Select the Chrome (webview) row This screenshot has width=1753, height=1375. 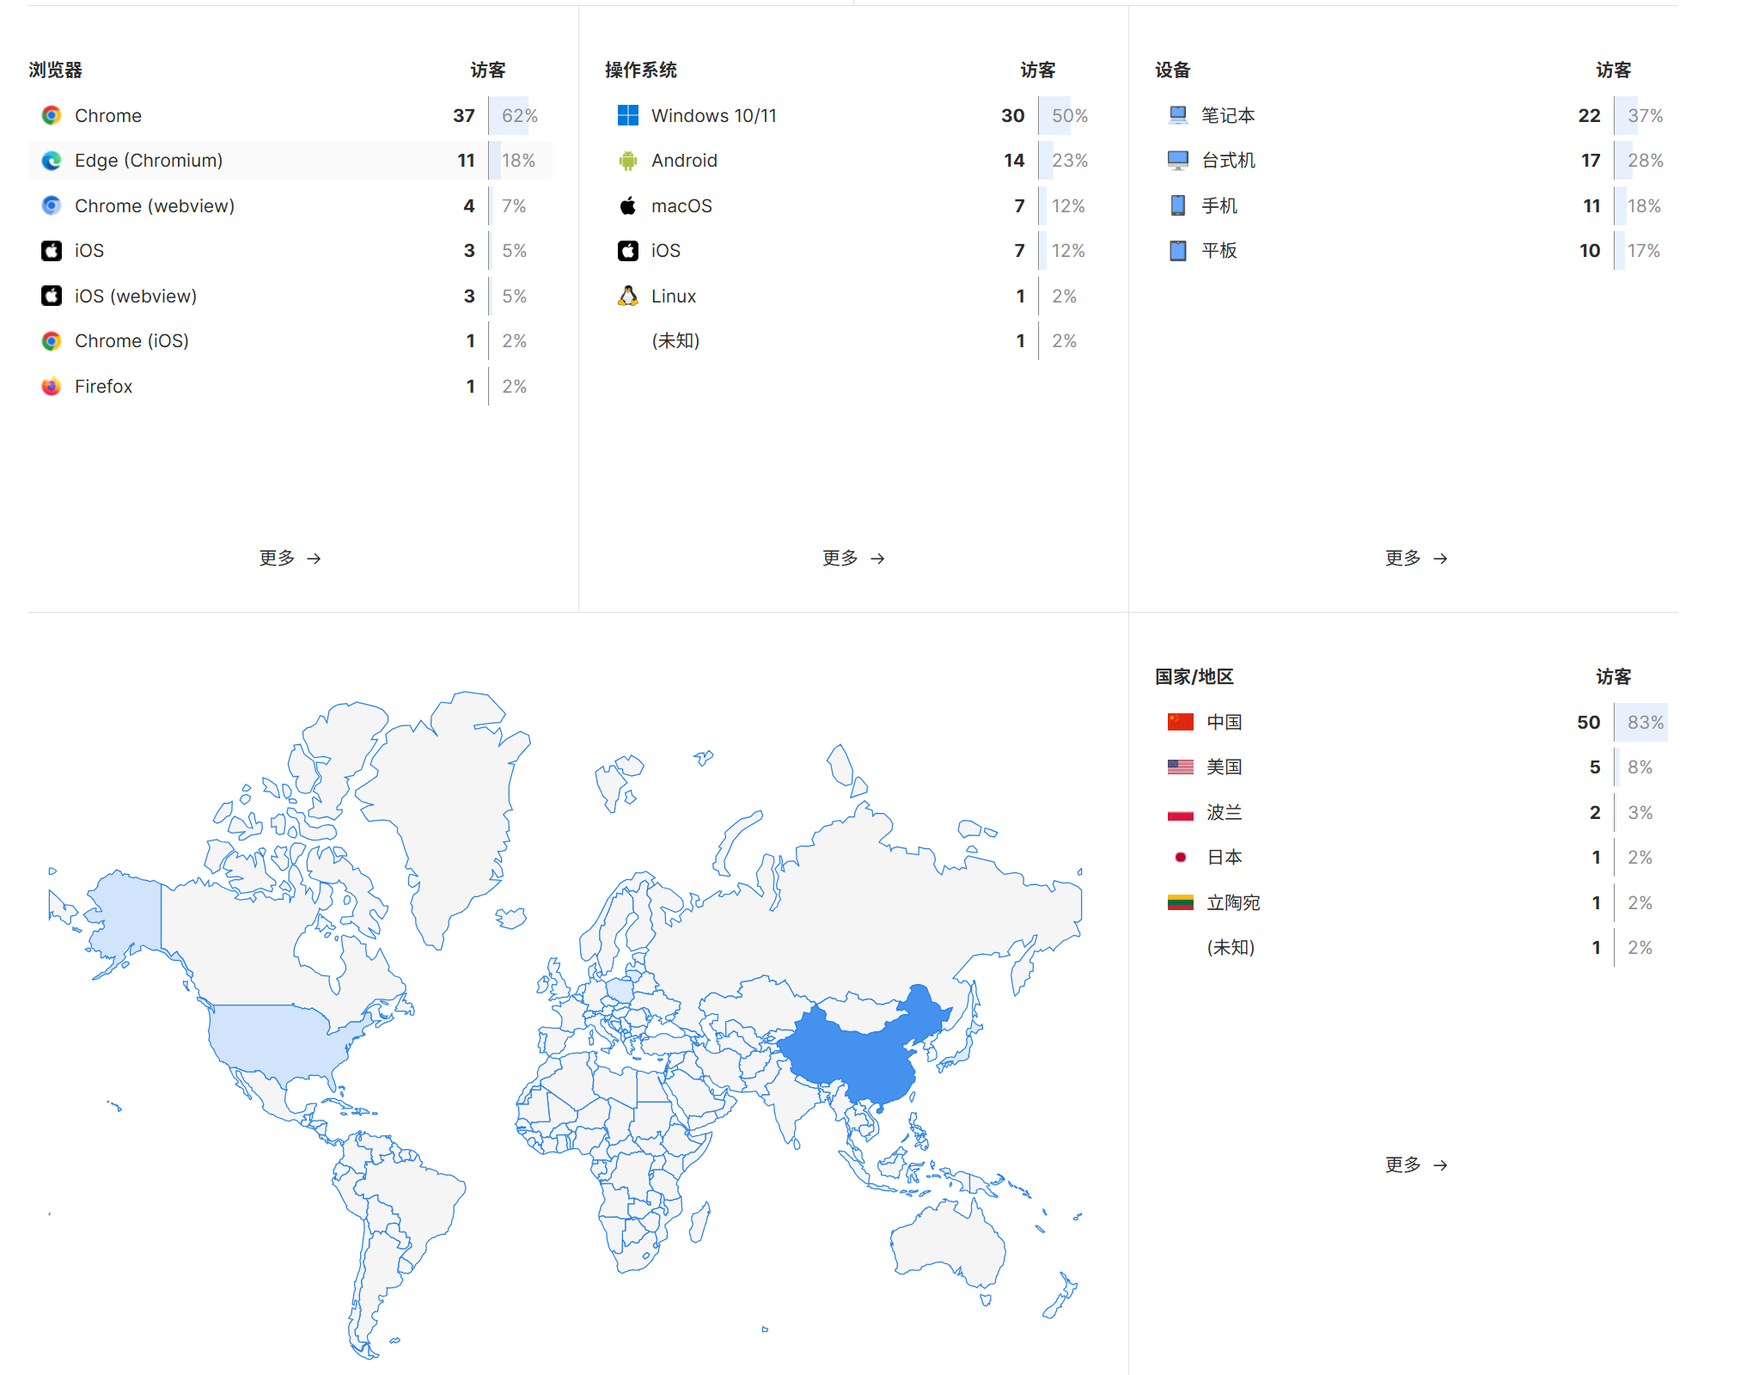click(155, 206)
